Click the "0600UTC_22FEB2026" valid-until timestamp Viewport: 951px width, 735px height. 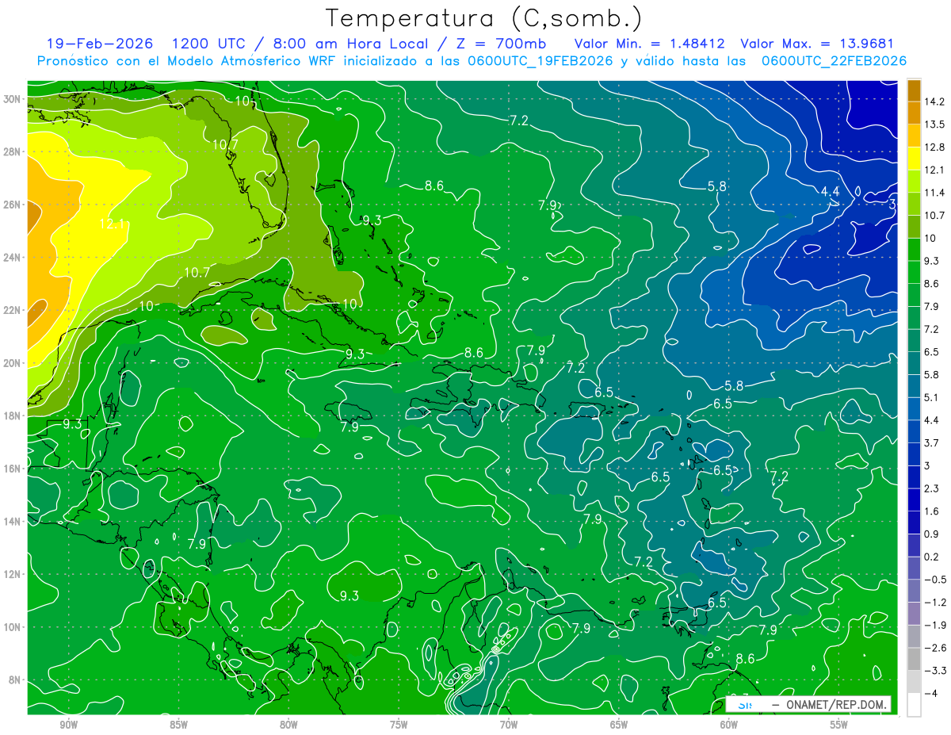[834, 60]
